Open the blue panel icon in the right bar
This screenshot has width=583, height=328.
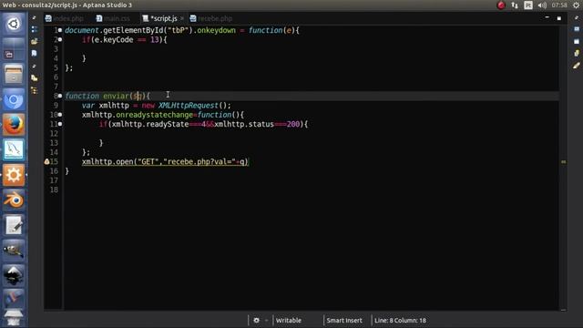tap(577, 29)
